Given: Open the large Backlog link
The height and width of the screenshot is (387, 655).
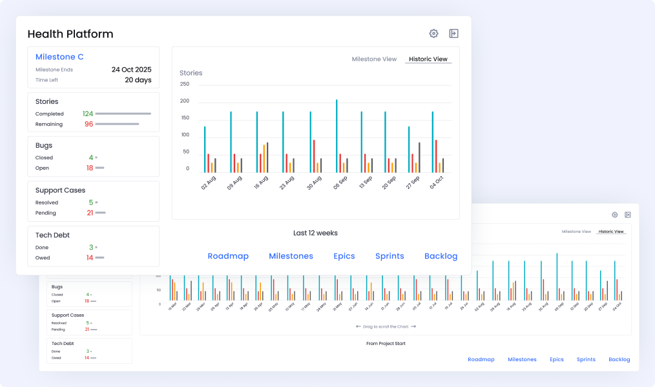Looking at the screenshot, I should pyautogui.click(x=441, y=256).
